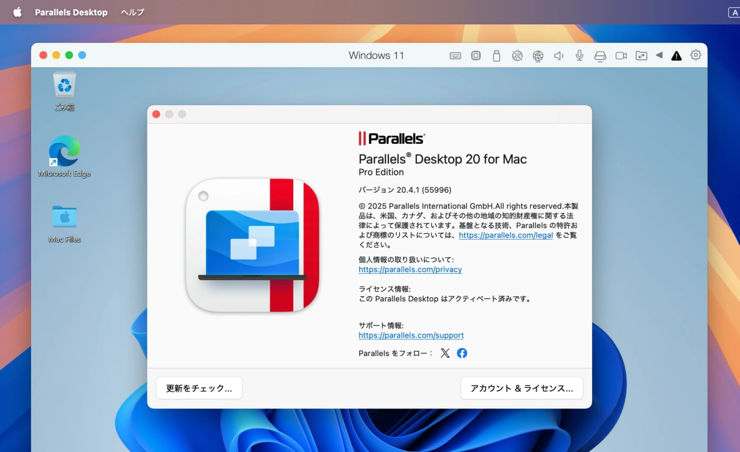
Task: Click the processor (CPU) toolbar icon
Action: coord(476,55)
